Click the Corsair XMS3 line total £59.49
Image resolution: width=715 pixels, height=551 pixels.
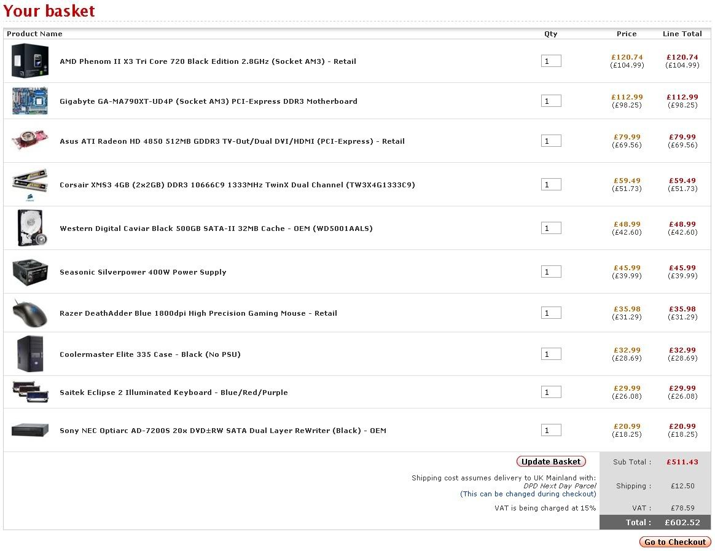[682, 181]
